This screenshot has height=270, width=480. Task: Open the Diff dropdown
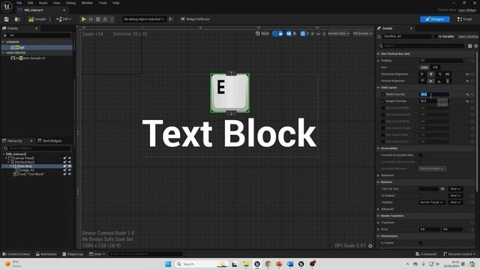click(64, 19)
